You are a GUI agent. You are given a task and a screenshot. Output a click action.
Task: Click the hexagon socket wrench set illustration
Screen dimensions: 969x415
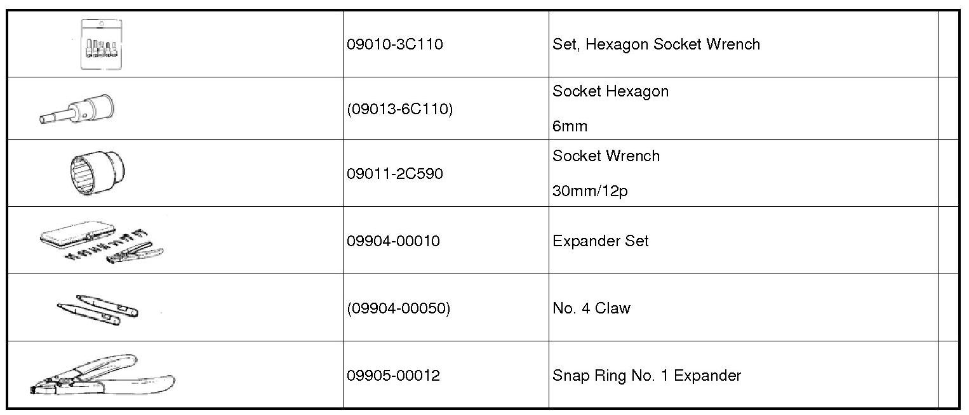click(x=102, y=44)
